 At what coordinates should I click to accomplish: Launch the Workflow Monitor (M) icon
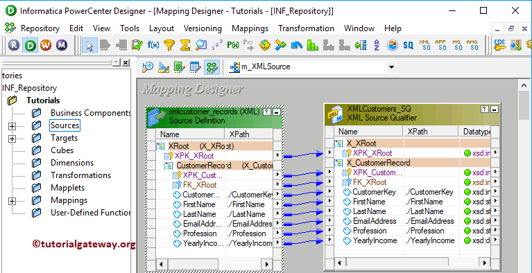coord(62,45)
